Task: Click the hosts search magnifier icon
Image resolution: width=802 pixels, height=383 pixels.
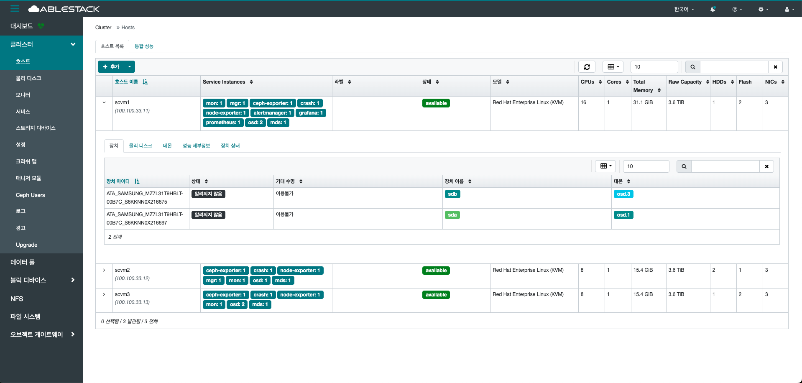Action: click(692, 67)
